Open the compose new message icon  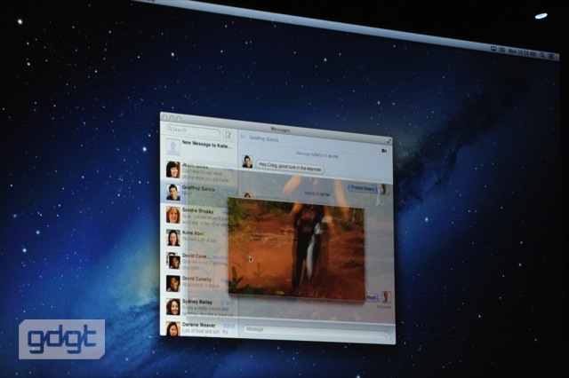coord(228,135)
